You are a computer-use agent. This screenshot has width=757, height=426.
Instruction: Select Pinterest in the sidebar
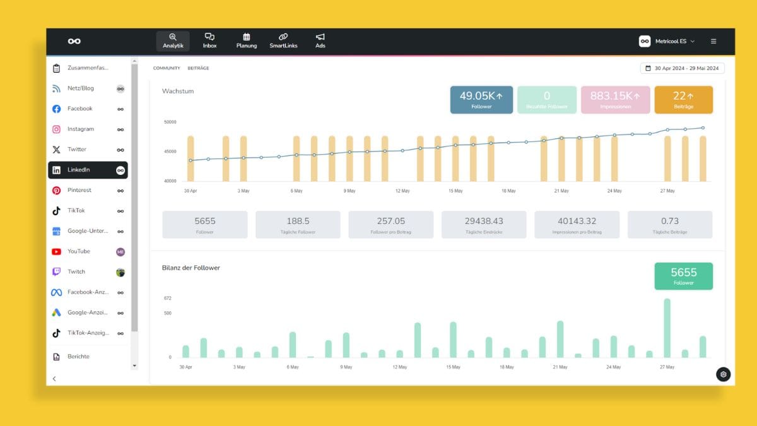pyautogui.click(x=79, y=190)
